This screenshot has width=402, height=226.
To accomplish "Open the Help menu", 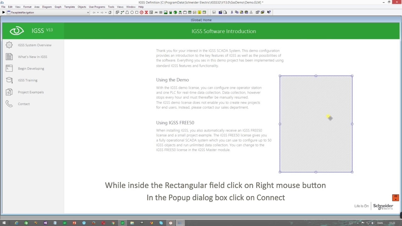I will [x=141, y=7].
